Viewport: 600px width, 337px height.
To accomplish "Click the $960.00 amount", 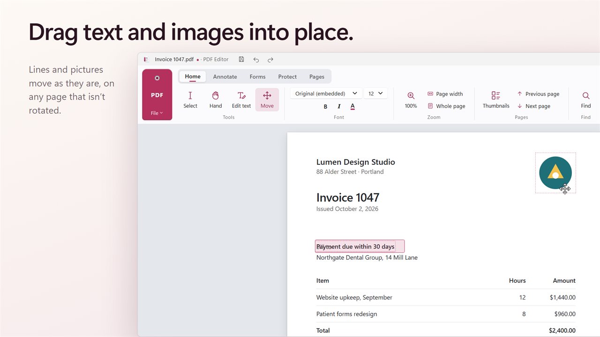I will 565,314.
